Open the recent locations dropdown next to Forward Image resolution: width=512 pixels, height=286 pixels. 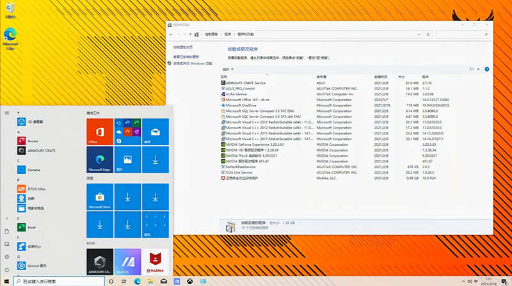185,35
